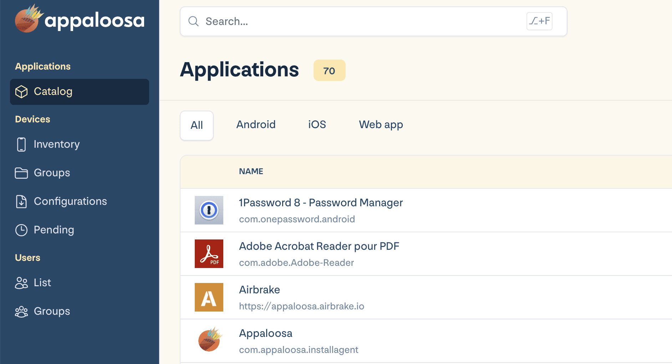Click the Devices sidebar section label

32,119
